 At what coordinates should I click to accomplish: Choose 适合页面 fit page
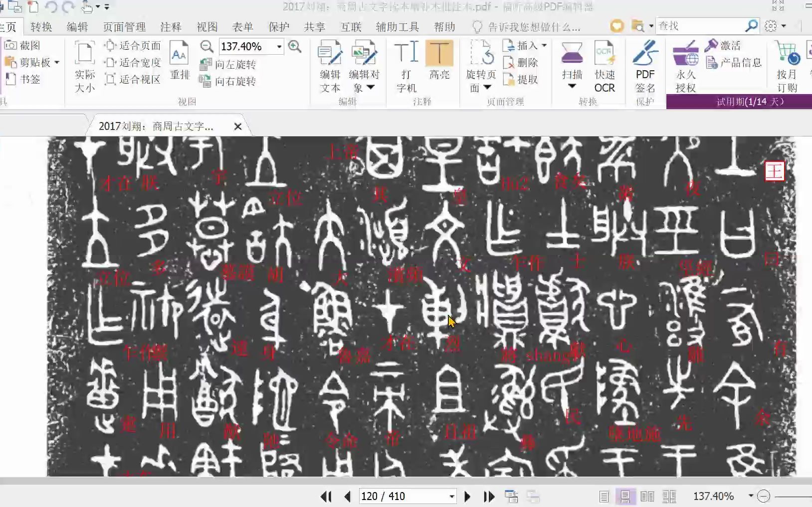133,45
